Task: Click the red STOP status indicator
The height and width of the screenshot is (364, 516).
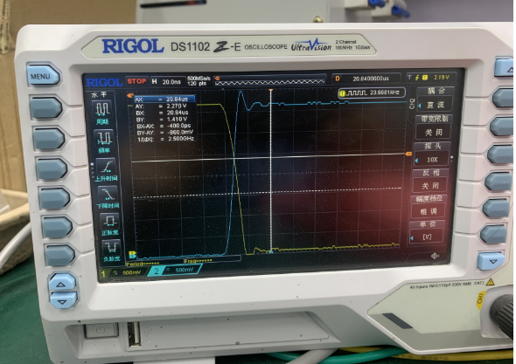Action: [x=136, y=81]
